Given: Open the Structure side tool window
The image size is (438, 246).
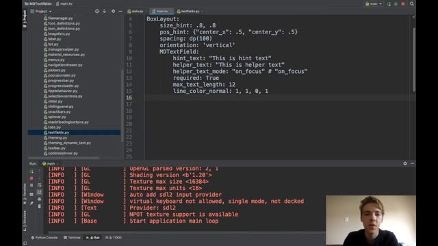Looking at the screenshot, I should coord(25,221).
